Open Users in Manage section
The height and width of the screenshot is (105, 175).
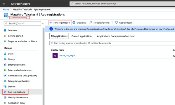tap(11, 54)
